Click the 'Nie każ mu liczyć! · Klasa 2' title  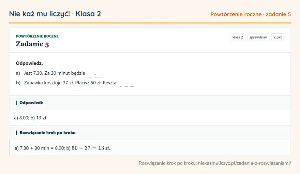coord(55,14)
